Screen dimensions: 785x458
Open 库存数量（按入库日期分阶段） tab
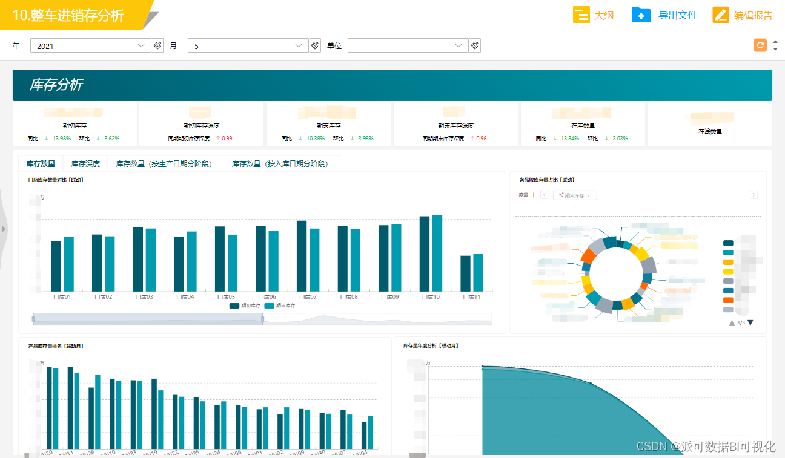pos(282,163)
